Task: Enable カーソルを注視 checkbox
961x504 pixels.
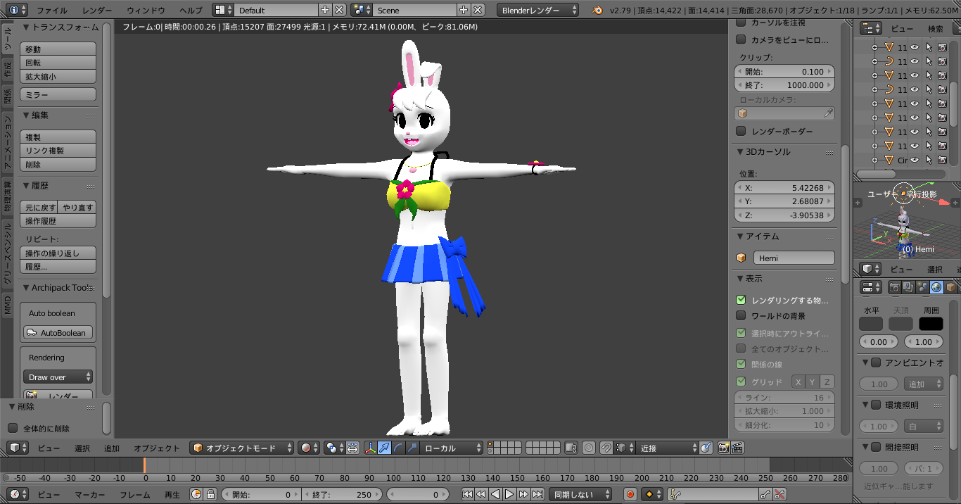Action: tap(741, 23)
